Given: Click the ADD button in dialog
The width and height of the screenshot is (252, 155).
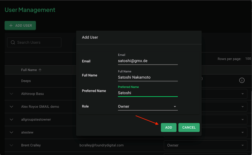Looking at the screenshot, I should point(168,128).
